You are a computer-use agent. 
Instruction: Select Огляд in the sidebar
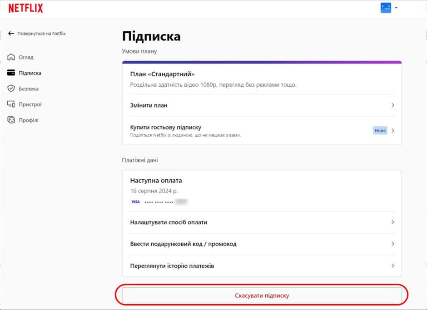point(26,57)
